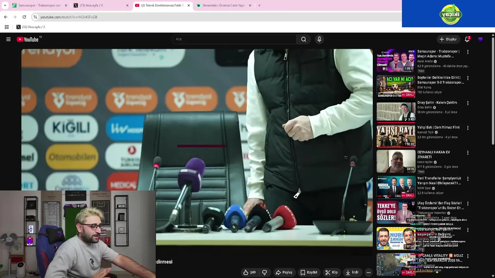The height and width of the screenshot is (278, 495).
Task: Close the Samsunspor - Trabzonspor tab
Action: tap(66, 5)
